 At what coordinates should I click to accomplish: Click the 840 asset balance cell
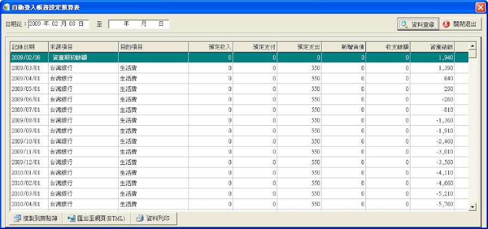coord(432,79)
